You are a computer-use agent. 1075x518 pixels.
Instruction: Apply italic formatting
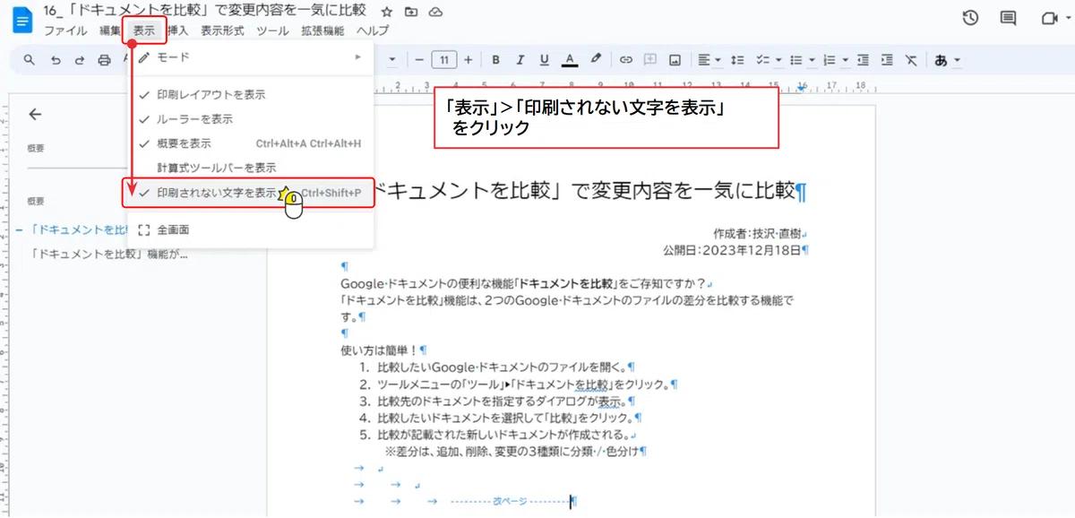pos(520,60)
